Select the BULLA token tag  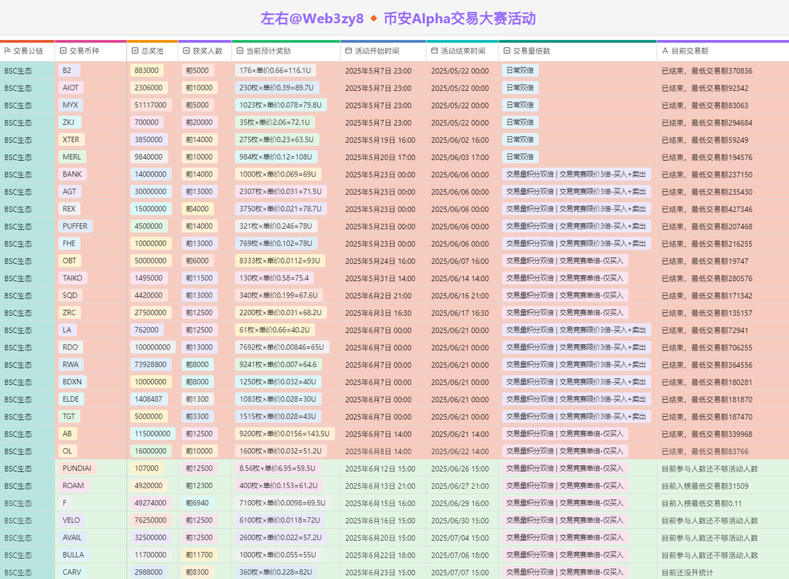[x=74, y=555]
